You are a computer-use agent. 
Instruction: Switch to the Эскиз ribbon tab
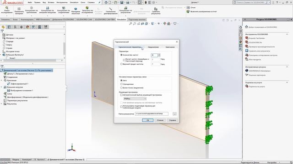15,20
